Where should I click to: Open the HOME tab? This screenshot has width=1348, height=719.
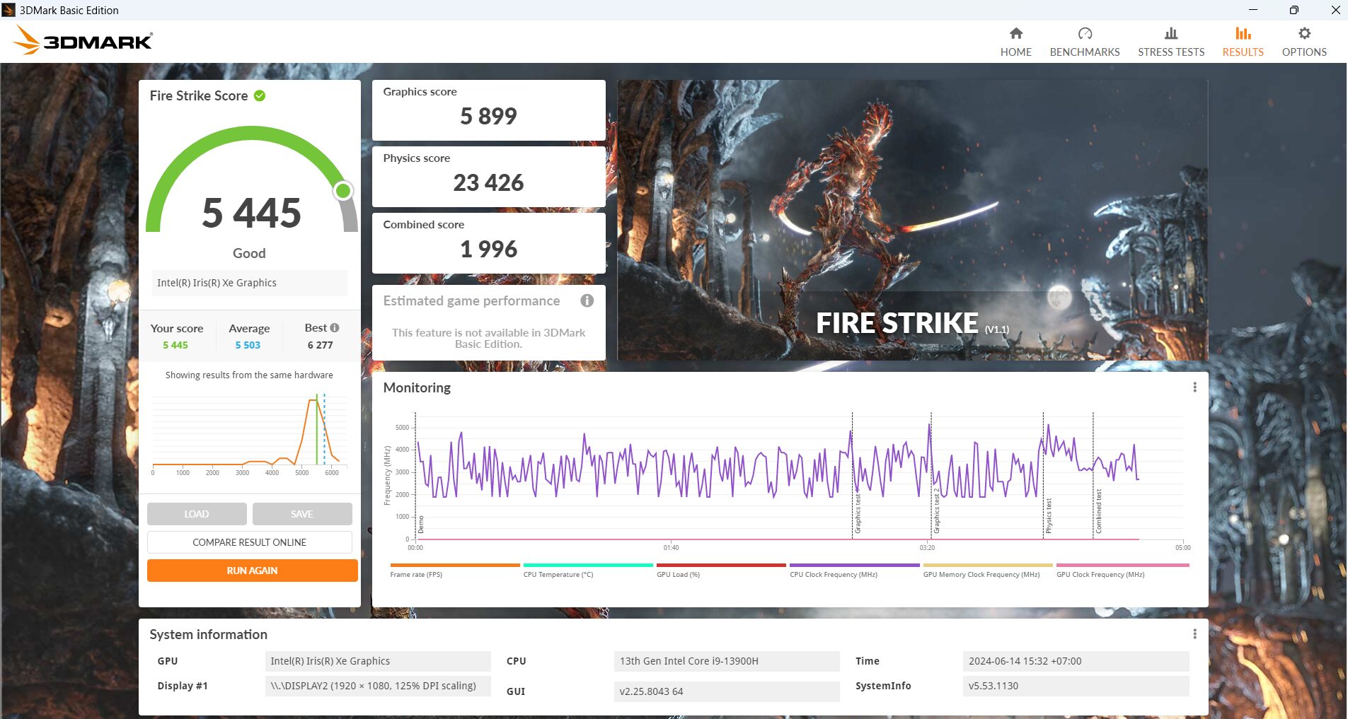(1015, 42)
